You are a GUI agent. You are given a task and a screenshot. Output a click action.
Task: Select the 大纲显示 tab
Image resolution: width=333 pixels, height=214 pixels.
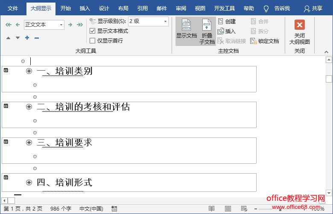(x=41, y=9)
